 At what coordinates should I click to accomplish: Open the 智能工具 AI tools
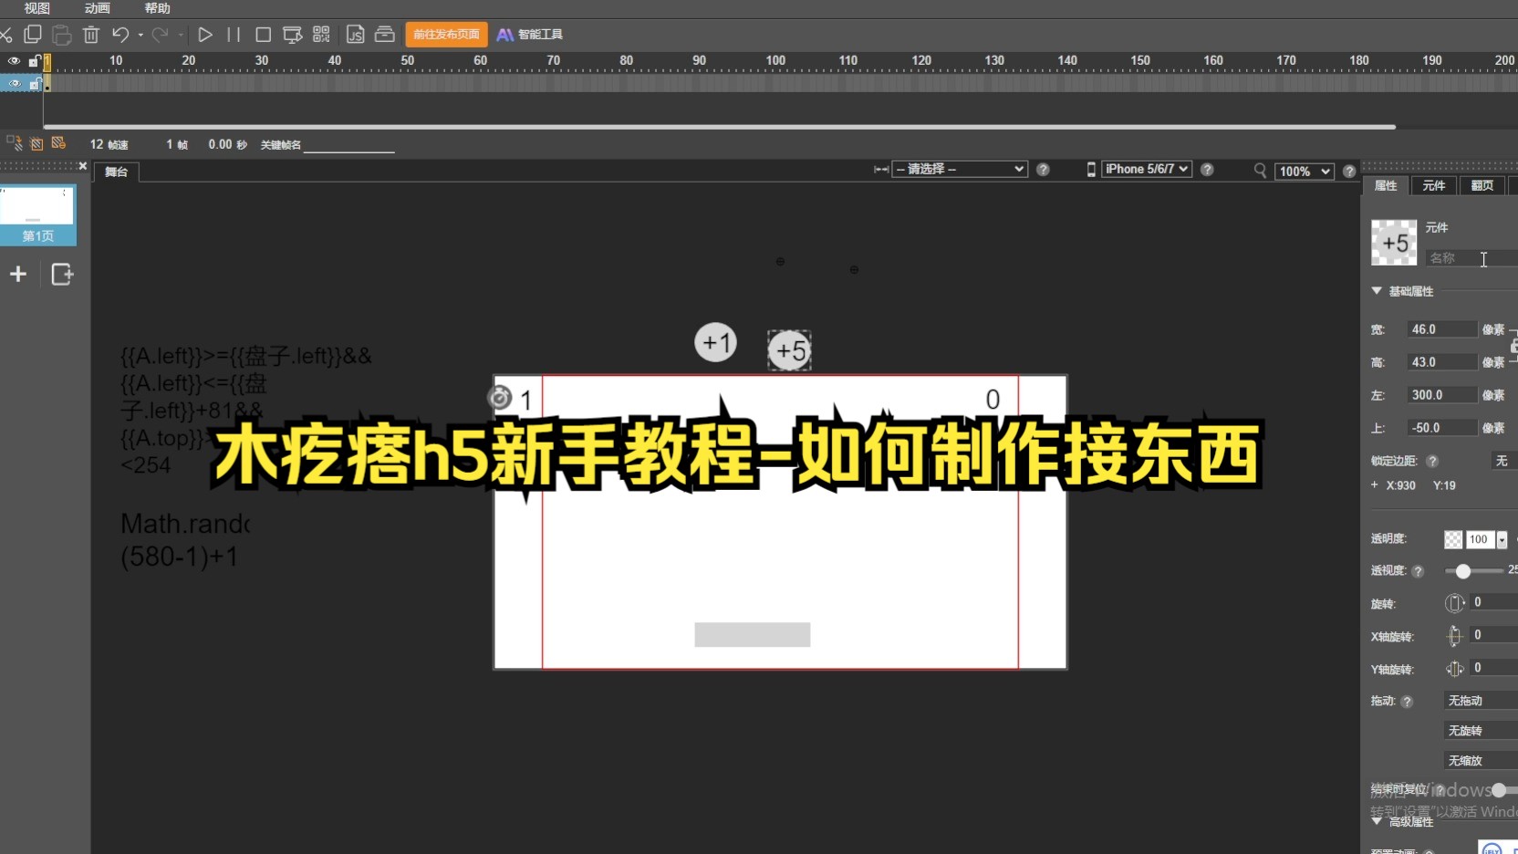[x=530, y=35]
